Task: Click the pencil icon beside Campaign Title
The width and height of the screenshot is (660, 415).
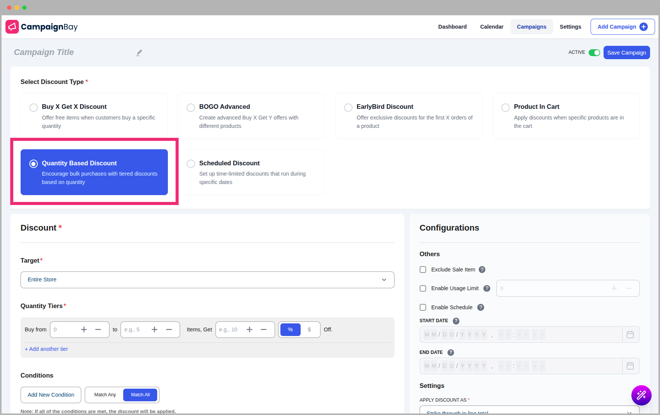Action: coord(139,53)
